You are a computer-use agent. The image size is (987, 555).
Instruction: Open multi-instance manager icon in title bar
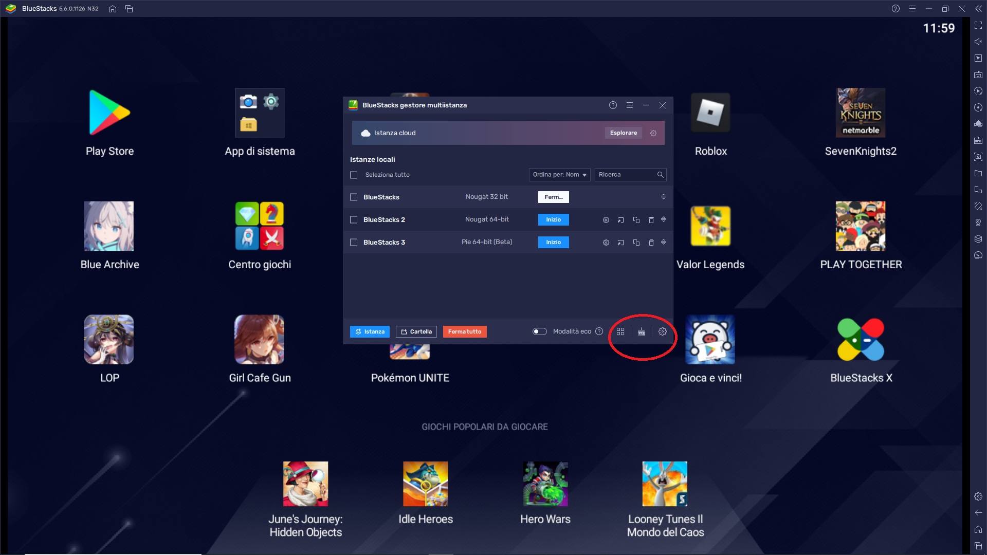pos(129,9)
